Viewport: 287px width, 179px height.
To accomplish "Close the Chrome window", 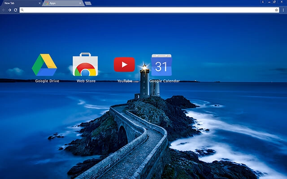I will click(x=282, y=2).
